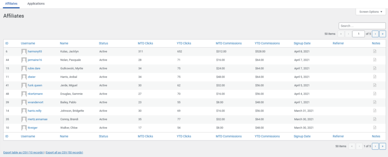Focus the Search affiliates input field
This screenshot has height=157, width=388.
(x=362, y=26)
